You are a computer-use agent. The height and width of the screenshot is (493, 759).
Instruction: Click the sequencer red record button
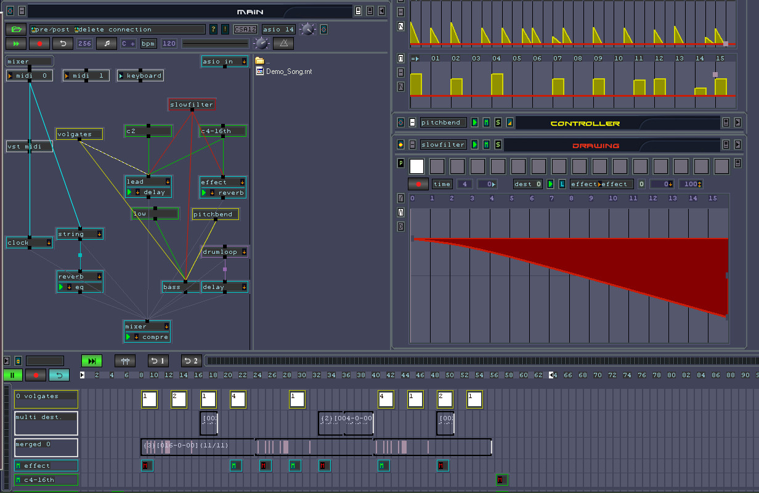[36, 375]
